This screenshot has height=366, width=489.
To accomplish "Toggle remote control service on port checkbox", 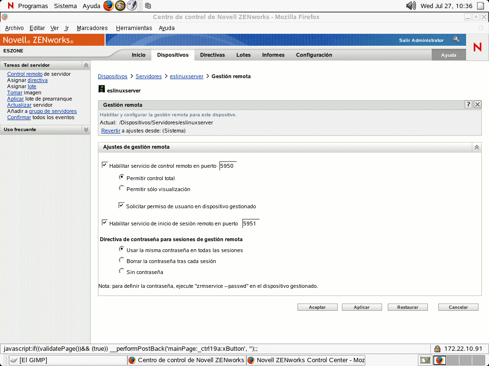I will [105, 165].
